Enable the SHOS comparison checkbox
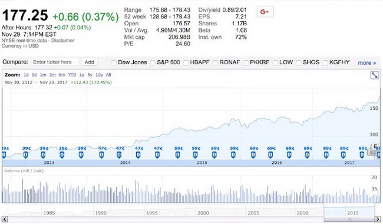383x224 pixels. coord(299,62)
